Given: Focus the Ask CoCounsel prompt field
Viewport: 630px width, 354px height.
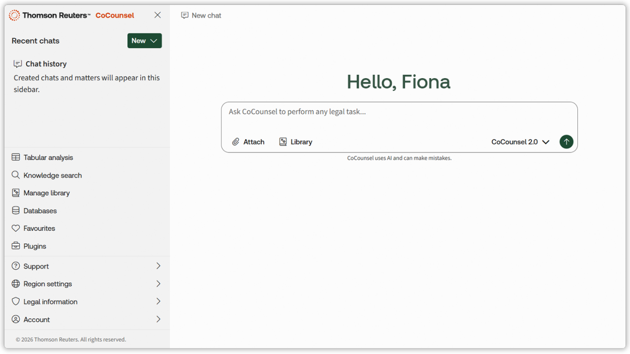Looking at the screenshot, I should click(399, 112).
